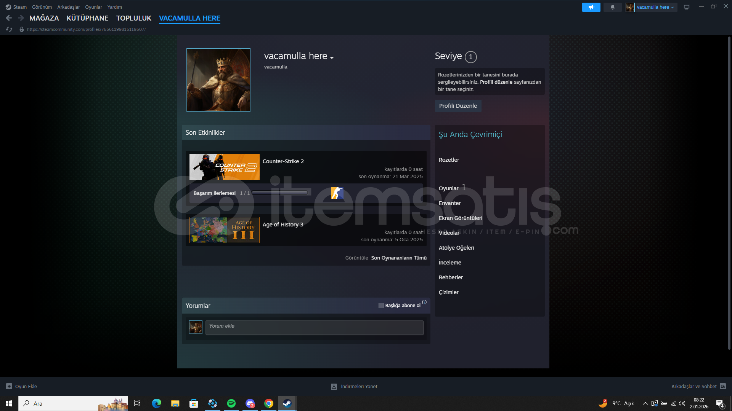Show hidden system tray icons chevron
The image size is (732, 411).
(645, 403)
